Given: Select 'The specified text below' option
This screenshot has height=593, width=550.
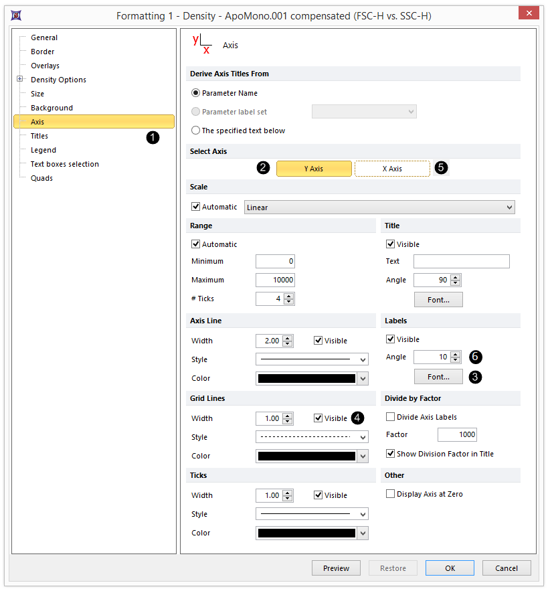Looking at the screenshot, I should click(197, 130).
